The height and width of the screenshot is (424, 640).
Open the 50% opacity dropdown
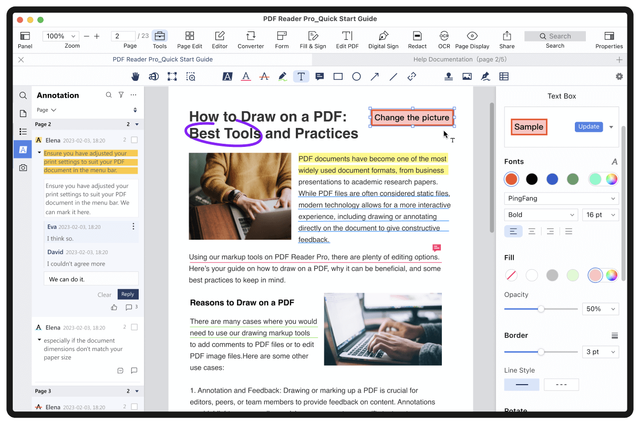click(x=600, y=309)
